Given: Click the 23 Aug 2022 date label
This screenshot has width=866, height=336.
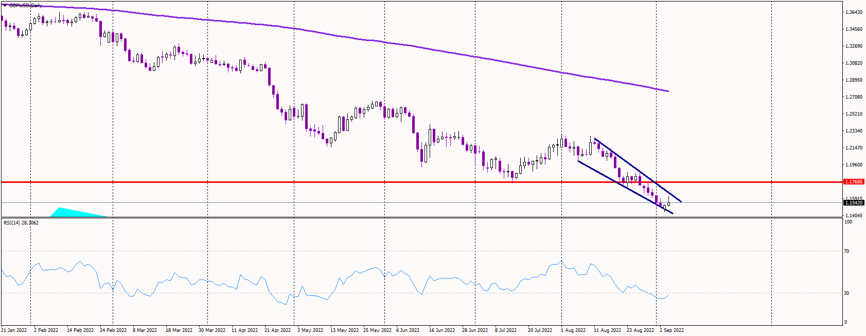Looking at the screenshot, I should 641,330.
